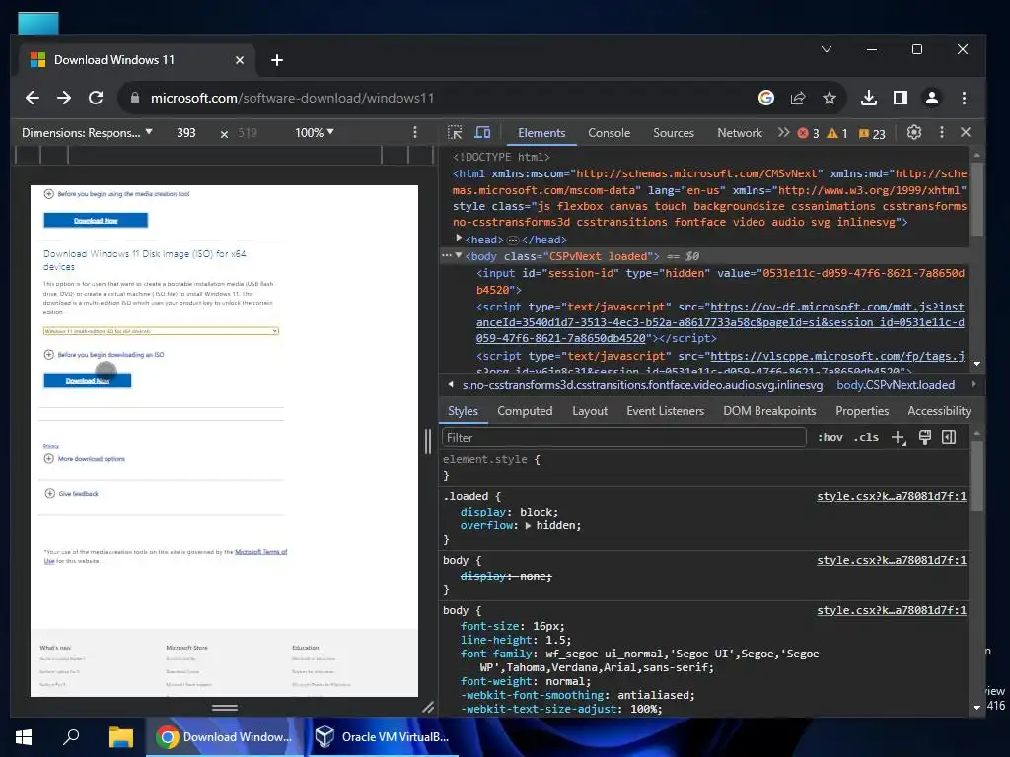Toggle rendering emulations paintbrush icon

(x=925, y=437)
